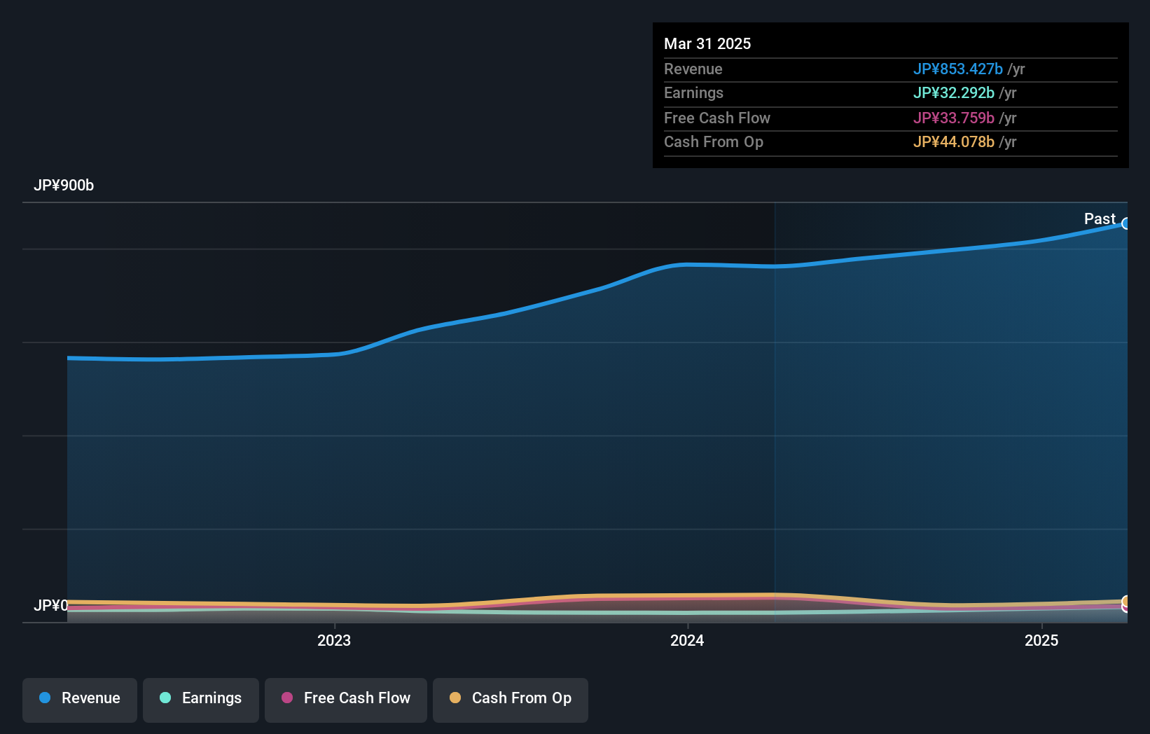This screenshot has width=1150, height=734.
Task: Click the Earnings row label in tooltip
Action: [x=693, y=92]
